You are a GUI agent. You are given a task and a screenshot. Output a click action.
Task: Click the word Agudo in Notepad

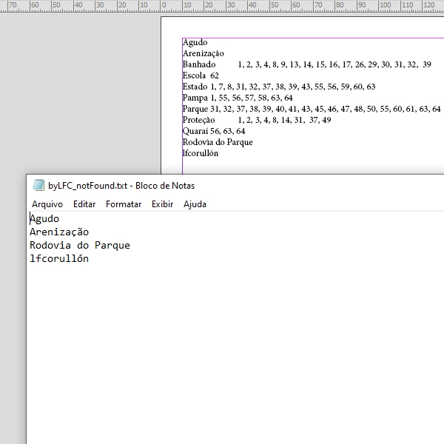click(44, 219)
